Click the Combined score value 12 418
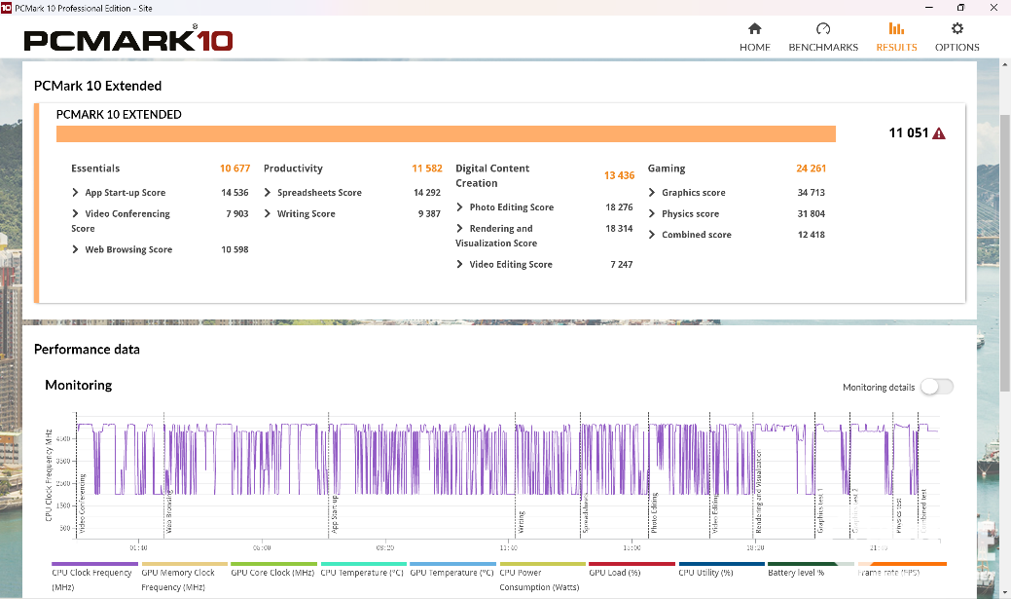Screen dimensions: 1011x599 [x=812, y=235]
